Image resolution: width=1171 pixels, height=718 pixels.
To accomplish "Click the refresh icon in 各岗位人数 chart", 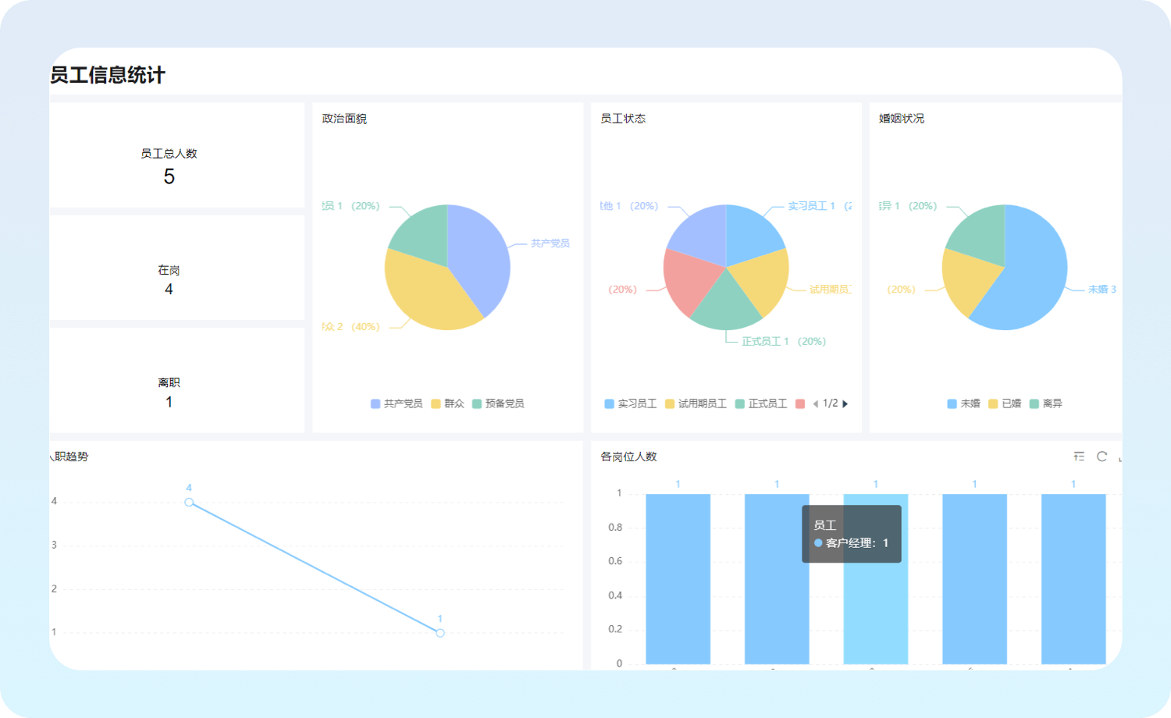I will click(x=1102, y=457).
